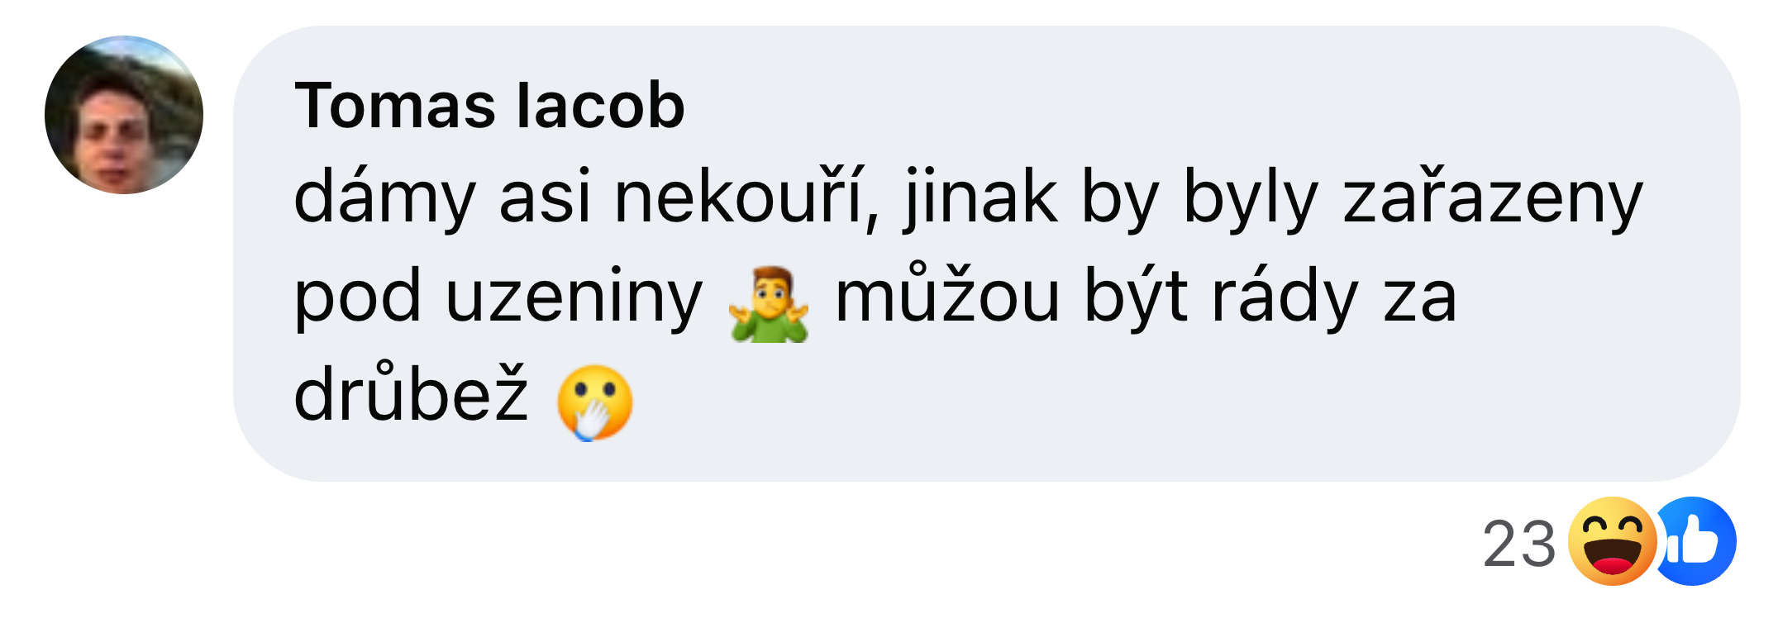1778x623 pixels.
Task: Click the shrugging man emoji in comment
Action: pos(769,303)
